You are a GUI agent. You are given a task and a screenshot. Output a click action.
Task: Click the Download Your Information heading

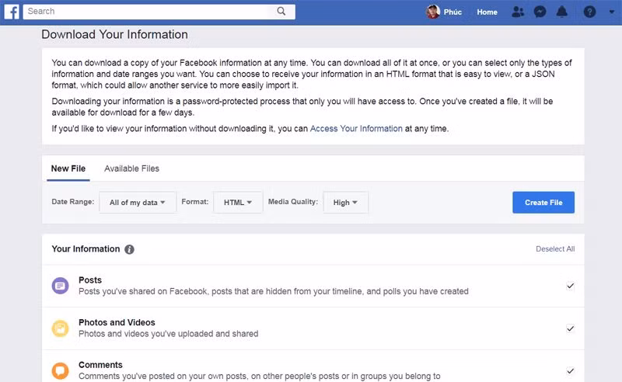[114, 34]
